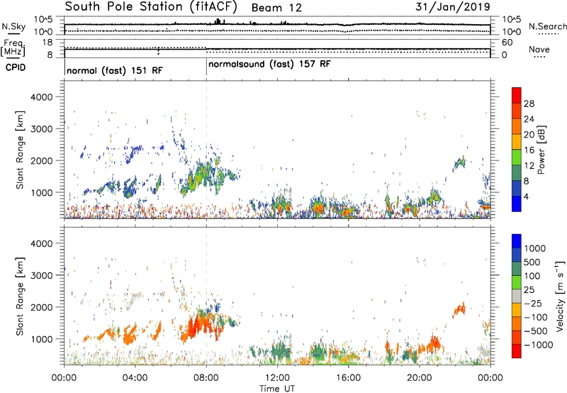
Task: Pick the blue top segment of the velocity color bar
Action: tap(517, 241)
